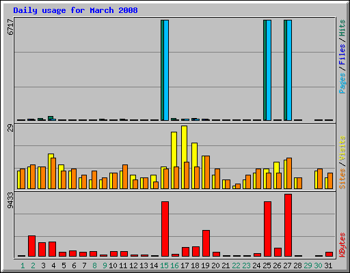This screenshot has height=273, width=350.
Task: Click day label 19 on the x-axis
Action: click(205, 265)
